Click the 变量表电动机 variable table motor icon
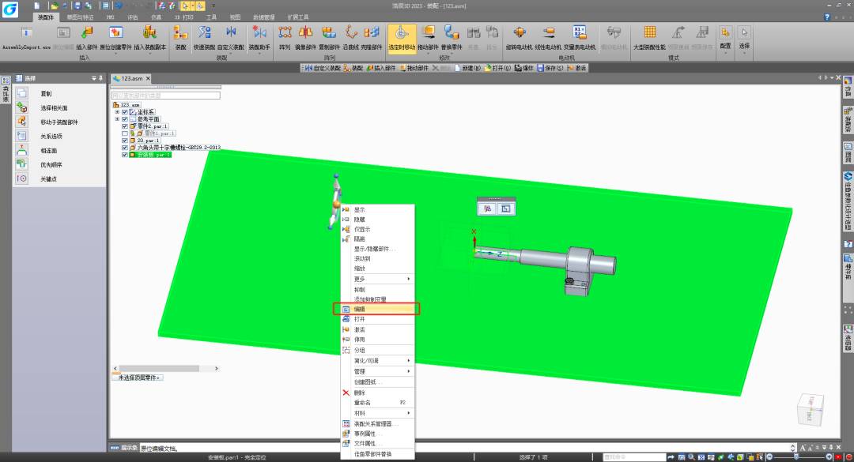 pos(579,36)
